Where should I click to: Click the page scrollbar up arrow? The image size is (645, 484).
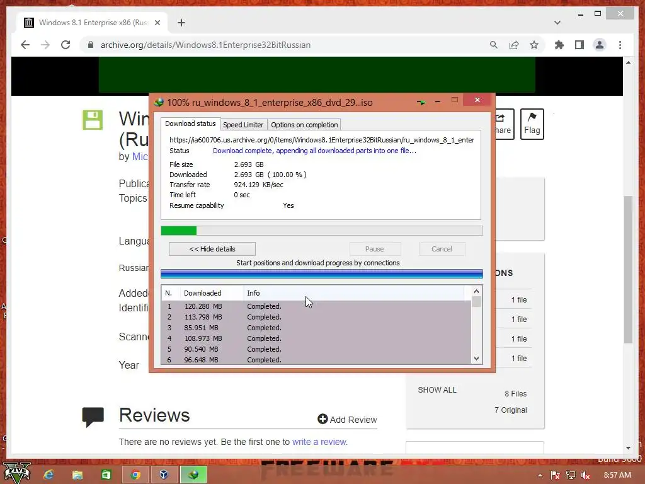(628, 62)
